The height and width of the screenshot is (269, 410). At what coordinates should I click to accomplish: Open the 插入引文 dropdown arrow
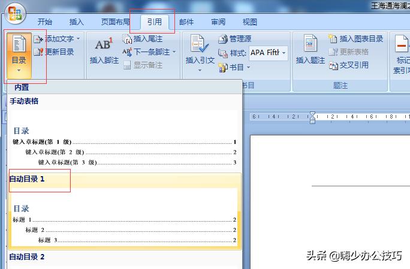coord(200,70)
